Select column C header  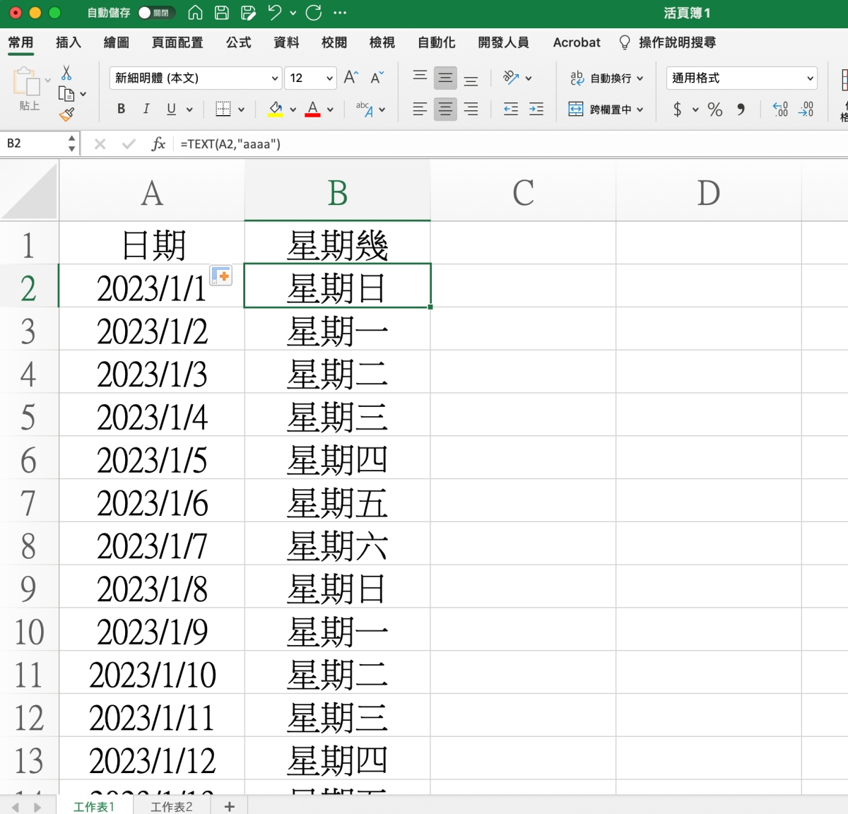click(523, 191)
